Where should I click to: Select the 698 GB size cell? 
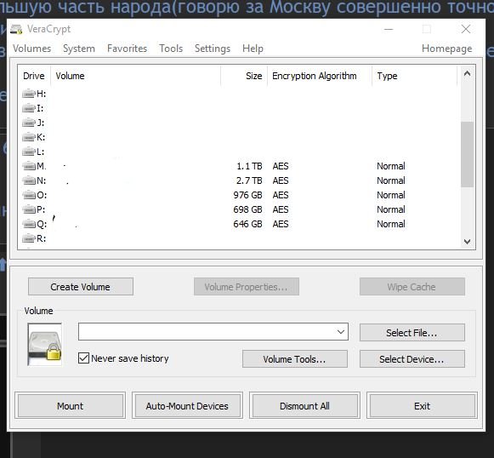point(247,209)
